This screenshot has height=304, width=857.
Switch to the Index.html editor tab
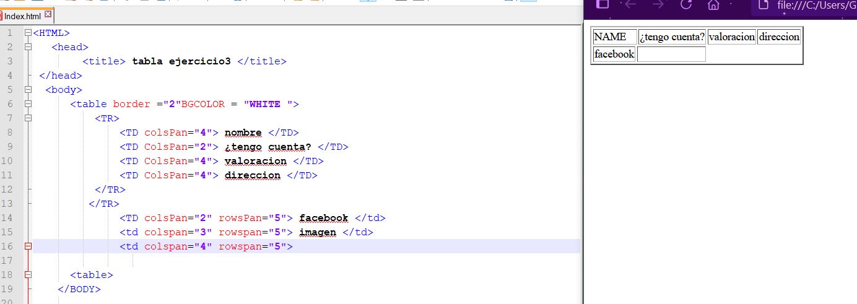click(22, 16)
